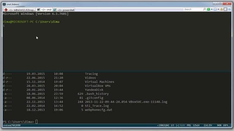This screenshot has height=131, width=234.
Task: Open the new console dropdown arrow
Action: tap(212, 9)
